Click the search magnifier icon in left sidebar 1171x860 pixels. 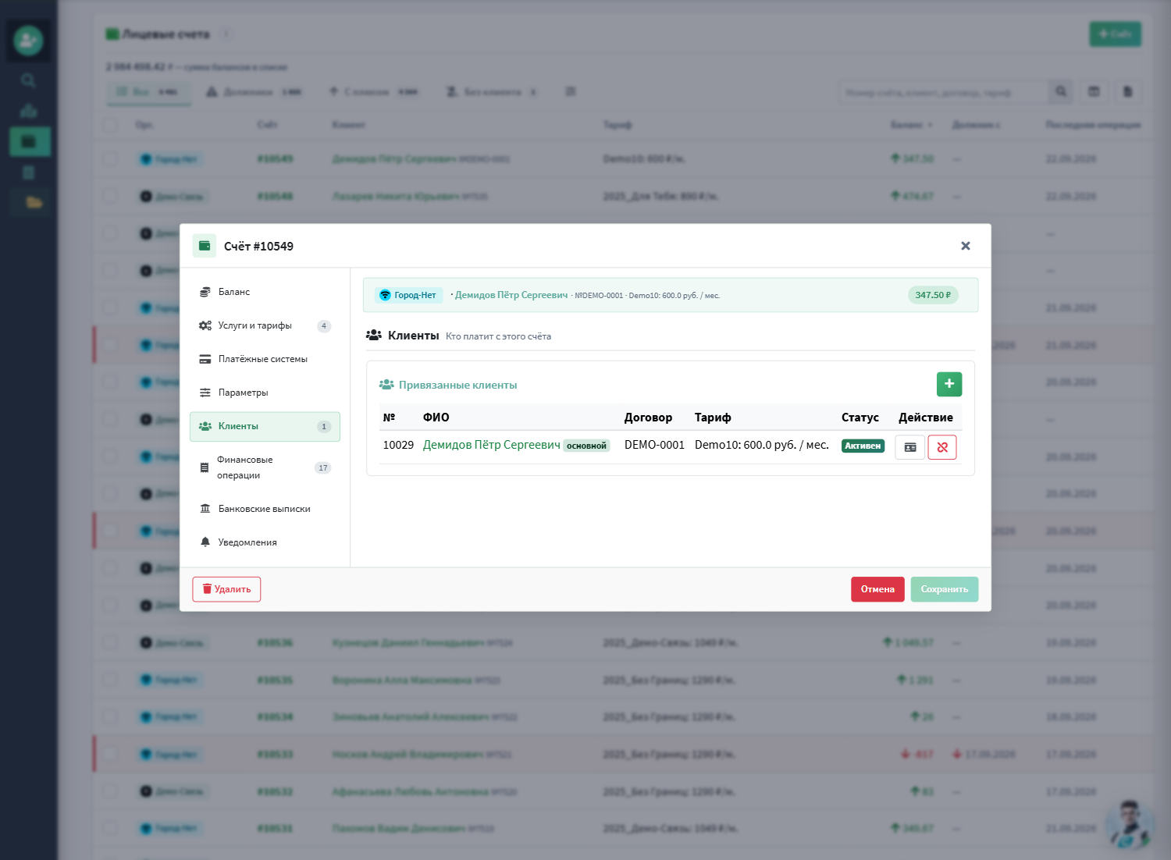[x=28, y=80]
